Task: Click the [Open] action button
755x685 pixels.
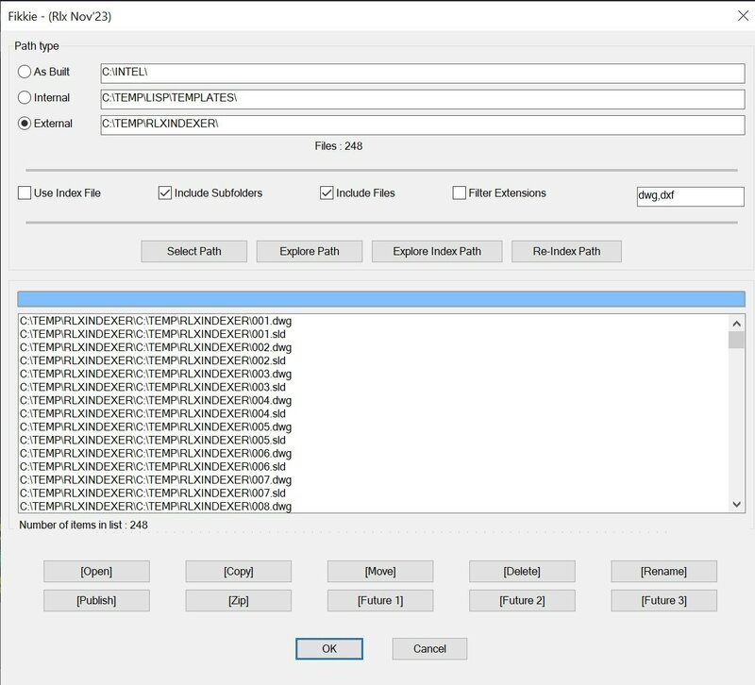Action: [96, 571]
